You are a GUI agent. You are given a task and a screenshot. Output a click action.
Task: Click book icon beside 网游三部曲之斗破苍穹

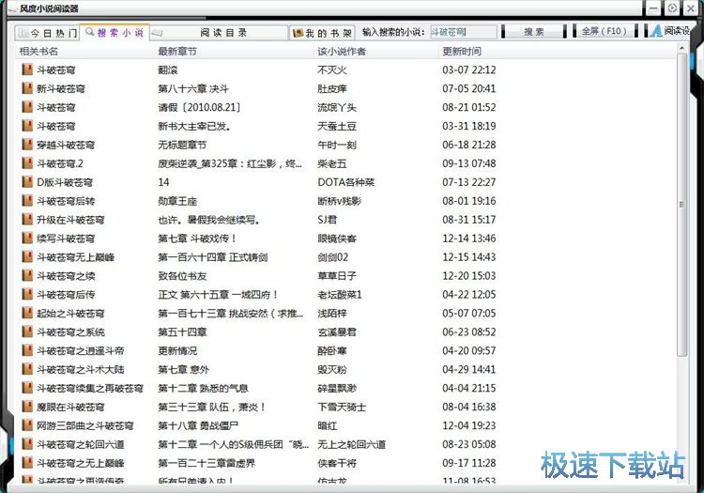click(x=27, y=425)
